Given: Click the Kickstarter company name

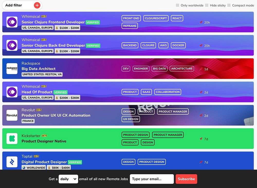Looking at the screenshot, I should click(31, 136).
